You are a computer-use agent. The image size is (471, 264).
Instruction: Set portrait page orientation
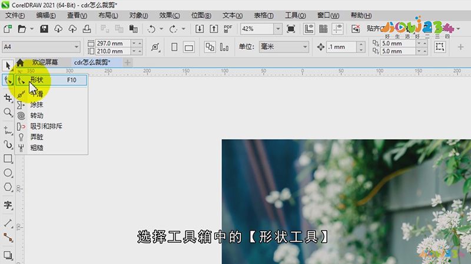coord(174,47)
